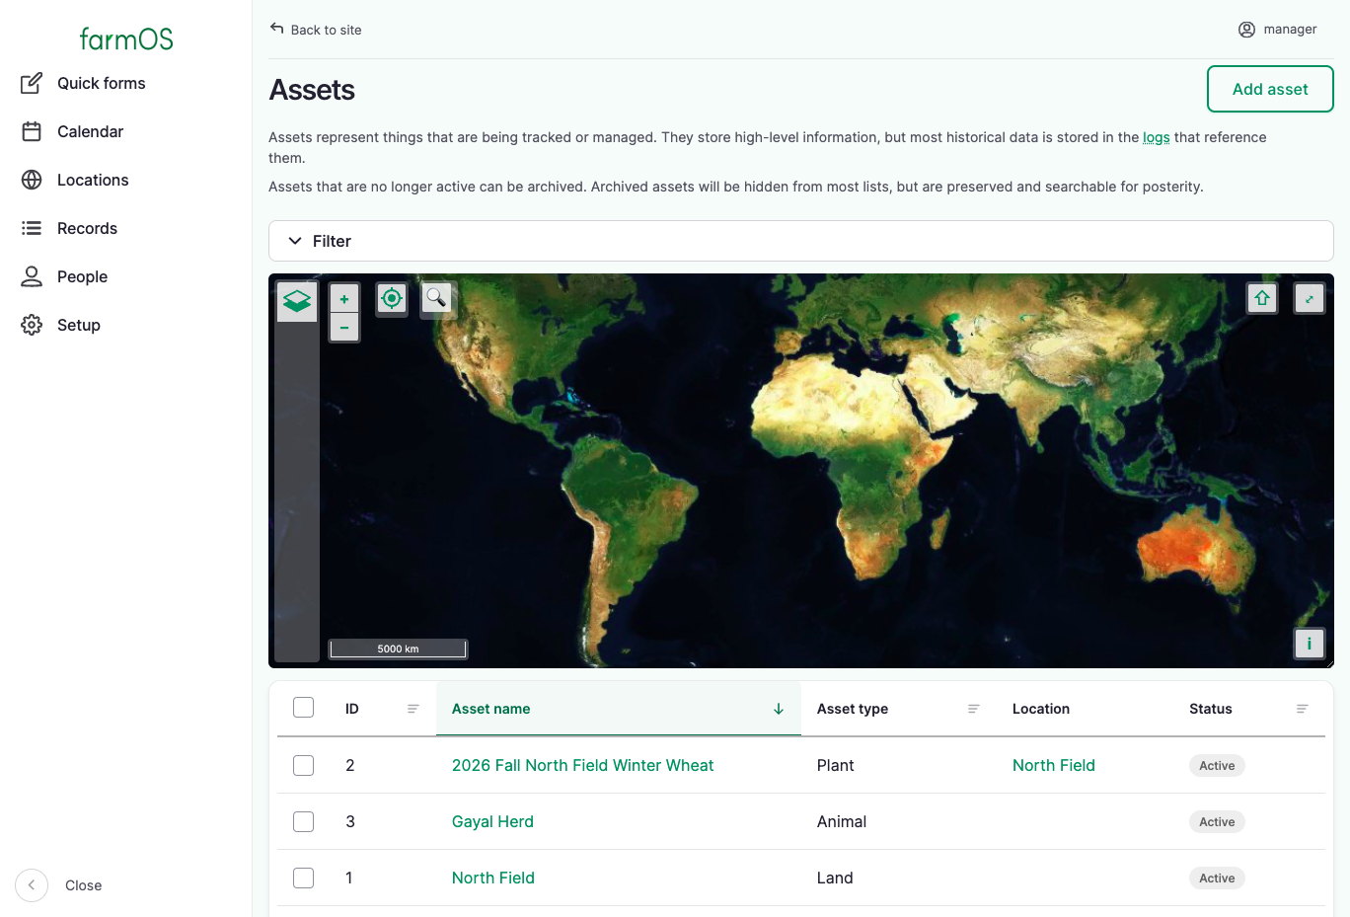Activate geolocate target icon on map
The height and width of the screenshot is (917, 1350).
pos(392,298)
